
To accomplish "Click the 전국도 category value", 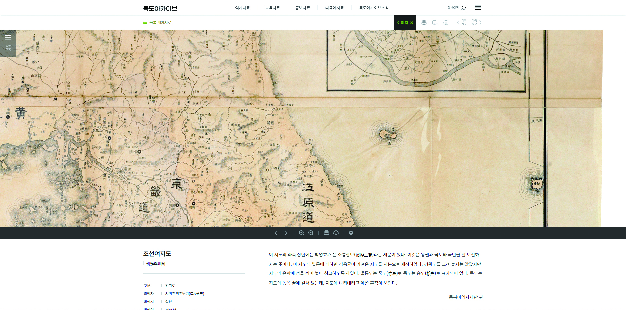I will [170, 286].
